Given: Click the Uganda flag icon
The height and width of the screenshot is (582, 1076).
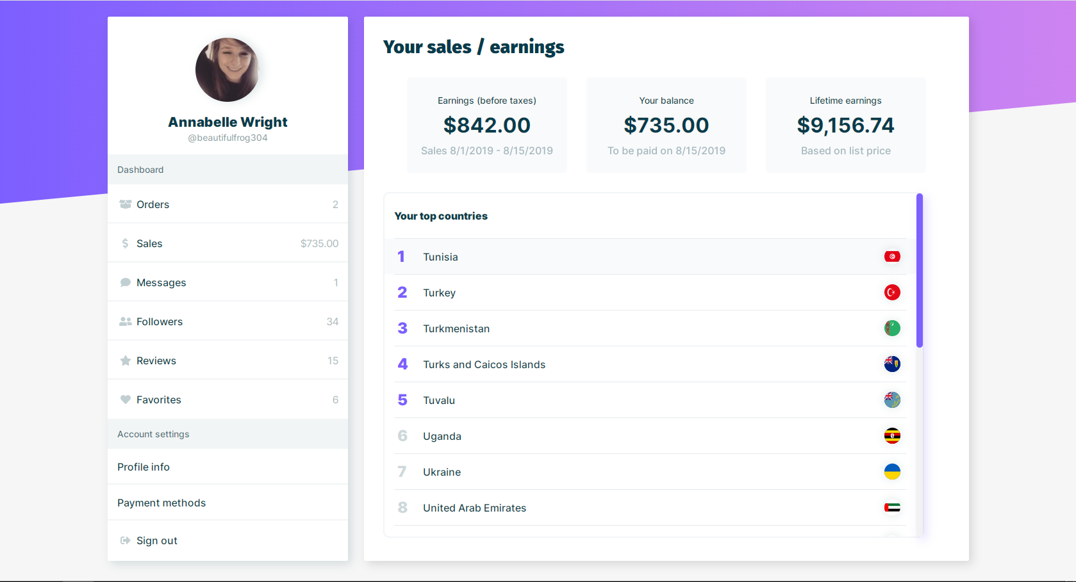Looking at the screenshot, I should (892, 436).
